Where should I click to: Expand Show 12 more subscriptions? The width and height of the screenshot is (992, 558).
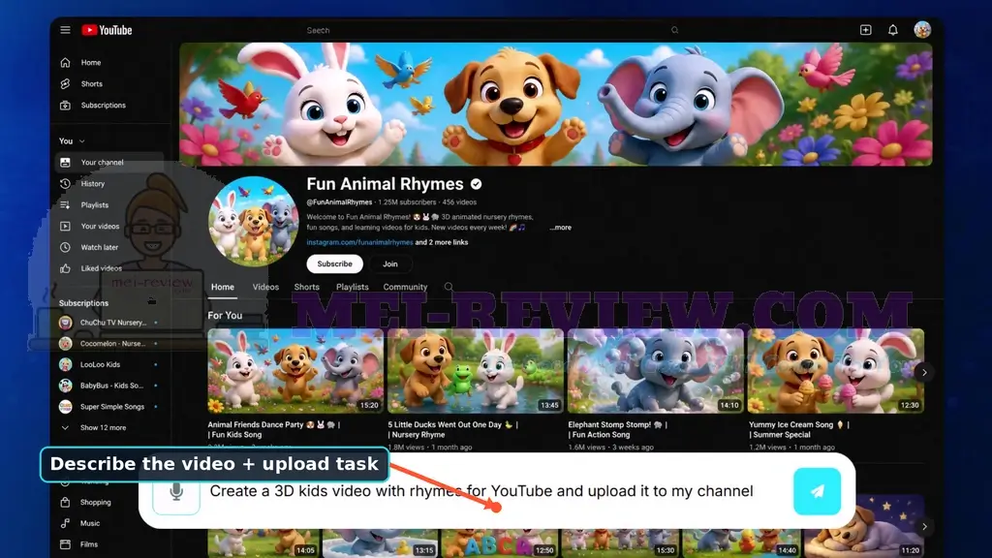(103, 427)
